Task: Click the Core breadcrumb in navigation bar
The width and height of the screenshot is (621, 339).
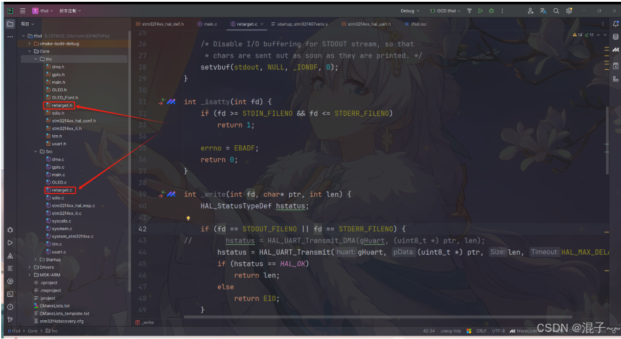Action: coord(32,331)
